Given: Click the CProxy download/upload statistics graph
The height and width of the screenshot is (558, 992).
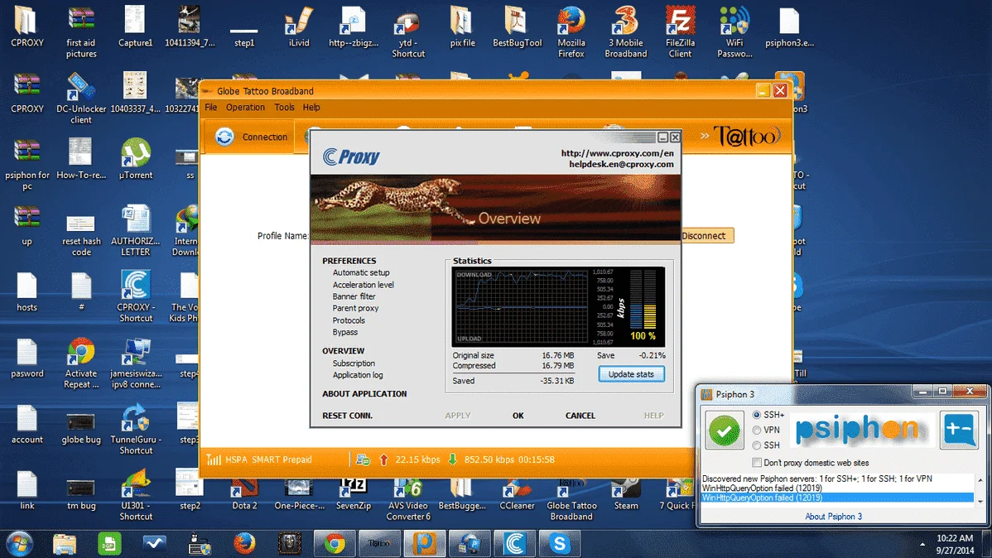Looking at the screenshot, I should point(522,306).
